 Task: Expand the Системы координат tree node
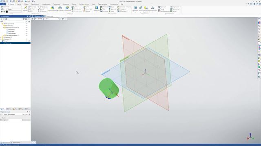coord(3,35)
